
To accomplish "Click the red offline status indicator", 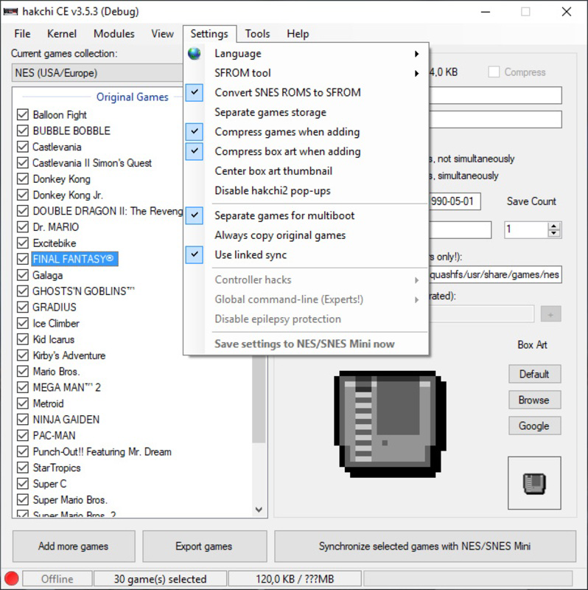I will (x=11, y=578).
